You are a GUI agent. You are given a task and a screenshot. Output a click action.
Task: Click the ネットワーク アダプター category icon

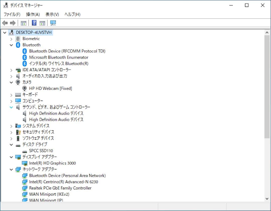[x=18, y=169]
